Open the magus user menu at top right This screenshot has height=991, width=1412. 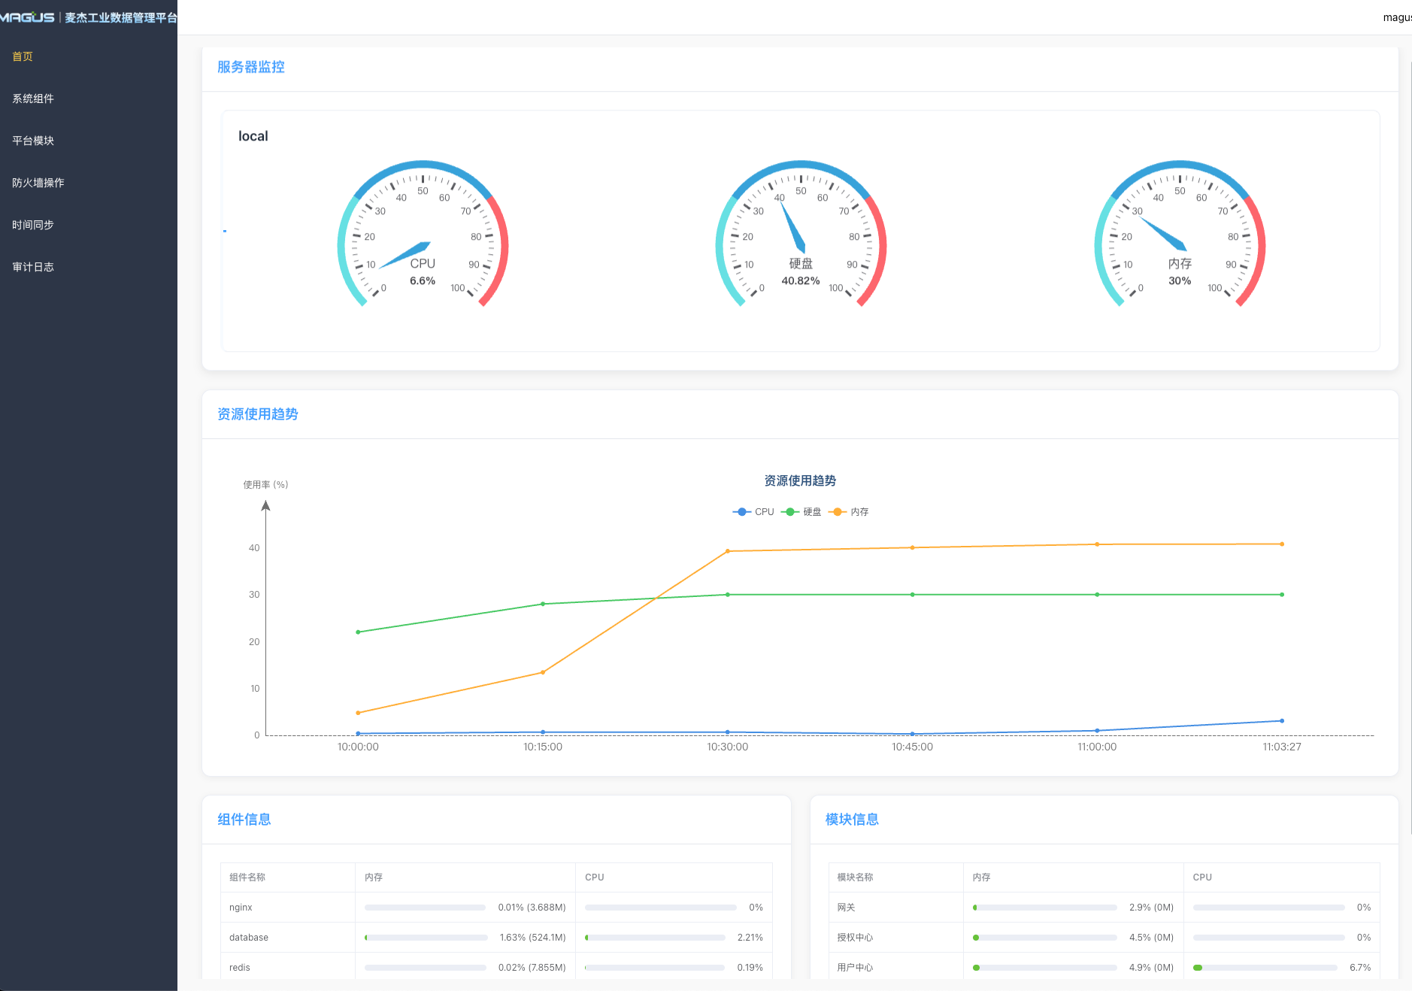tap(1396, 17)
